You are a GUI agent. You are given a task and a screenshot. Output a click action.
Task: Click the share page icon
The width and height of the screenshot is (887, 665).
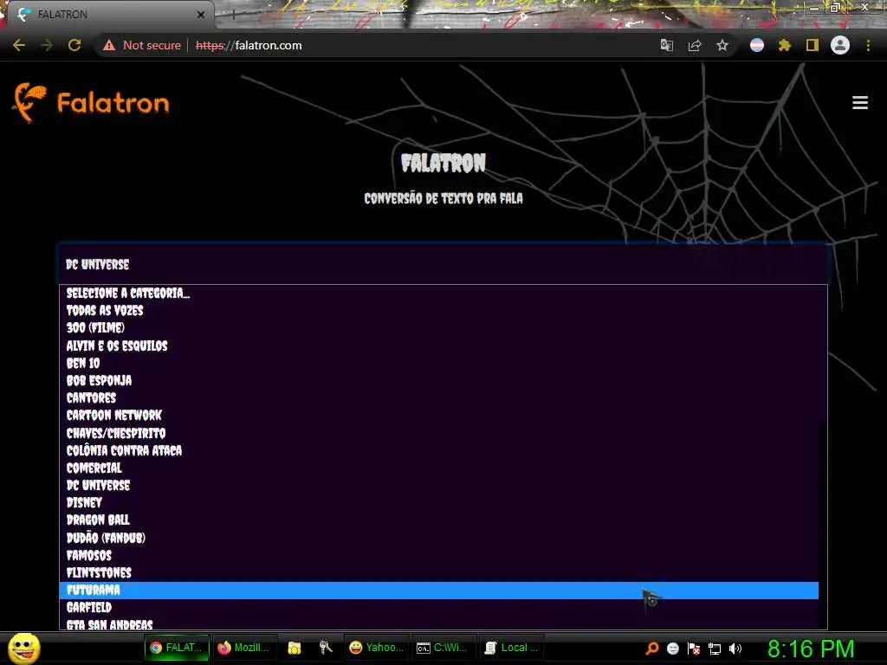[x=695, y=45]
